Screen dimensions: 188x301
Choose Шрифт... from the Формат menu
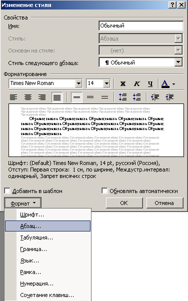pos(47,214)
